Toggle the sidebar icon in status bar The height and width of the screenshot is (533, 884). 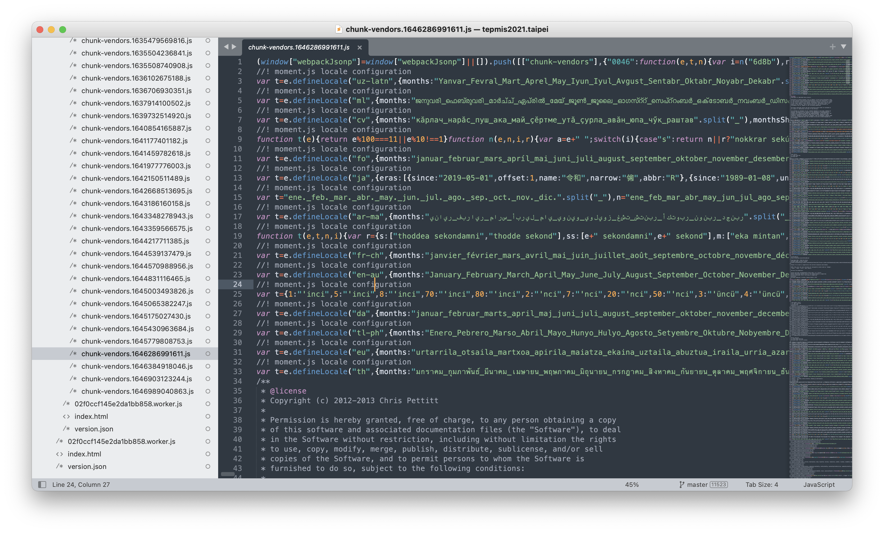42,485
